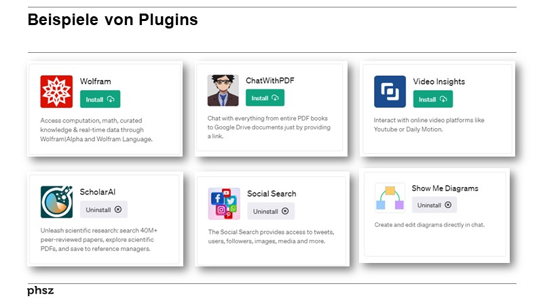The height and width of the screenshot is (305, 543).
Task: Click description 'The Social Search provides access to tweets'
Action: 271,232
